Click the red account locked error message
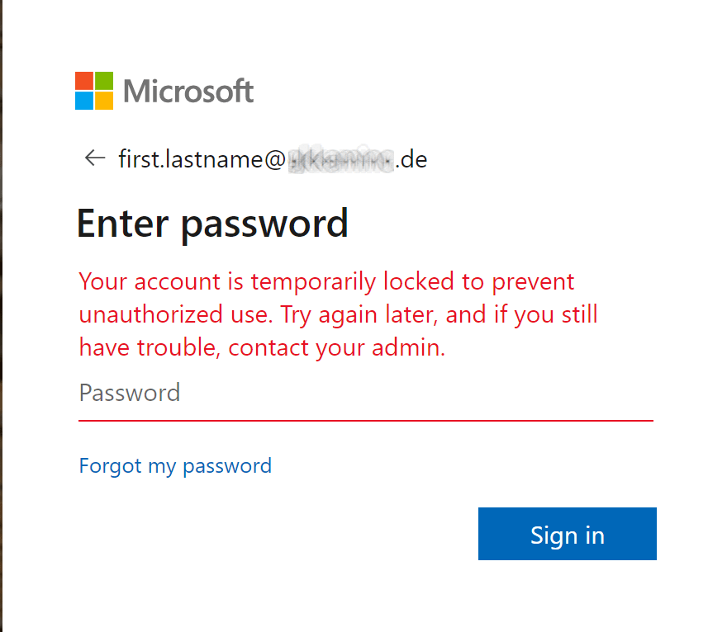Image resolution: width=727 pixels, height=632 pixels. point(339,314)
